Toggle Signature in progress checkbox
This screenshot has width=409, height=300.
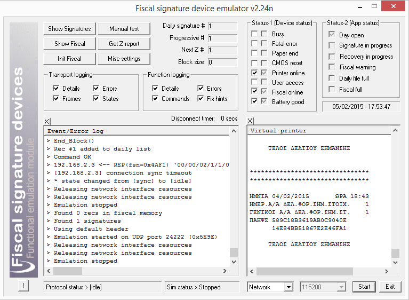pyautogui.click(x=332, y=45)
